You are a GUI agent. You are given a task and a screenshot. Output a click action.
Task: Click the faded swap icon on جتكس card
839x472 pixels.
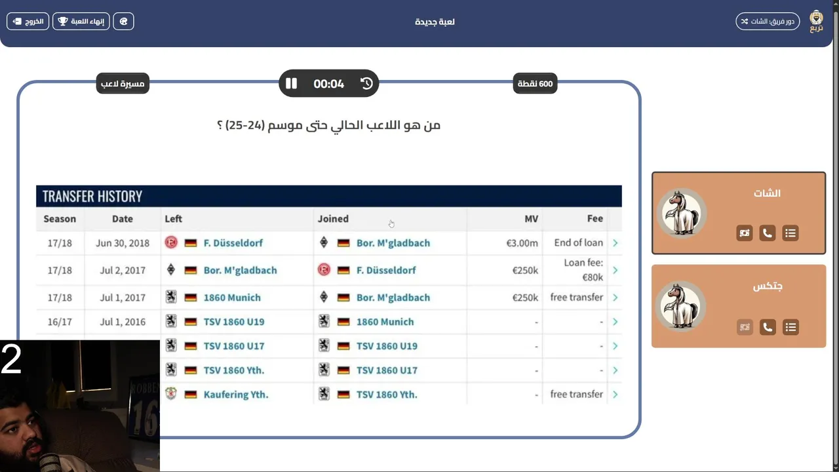[x=745, y=327]
